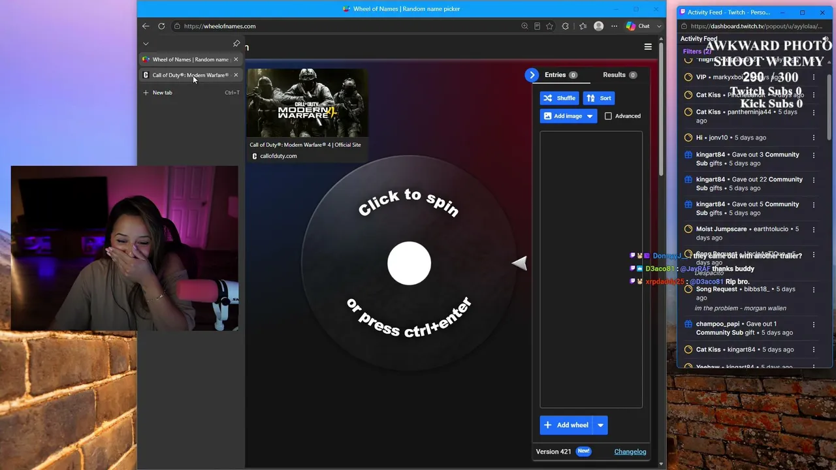Expand the Add wheel dropdown arrow
The width and height of the screenshot is (836, 470).
600,425
